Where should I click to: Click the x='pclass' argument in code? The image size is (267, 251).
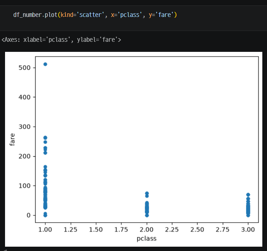pyautogui.click(x=126, y=15)
